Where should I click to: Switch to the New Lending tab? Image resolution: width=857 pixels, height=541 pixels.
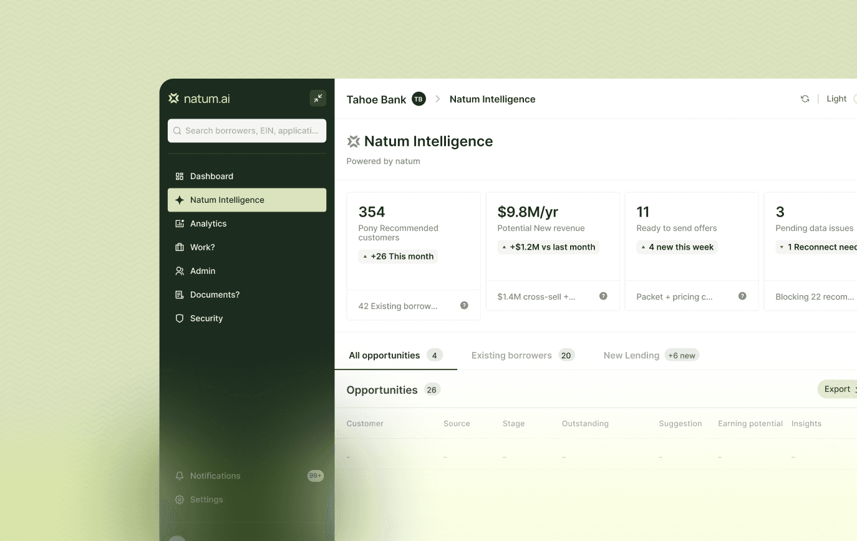pos(651,356)
